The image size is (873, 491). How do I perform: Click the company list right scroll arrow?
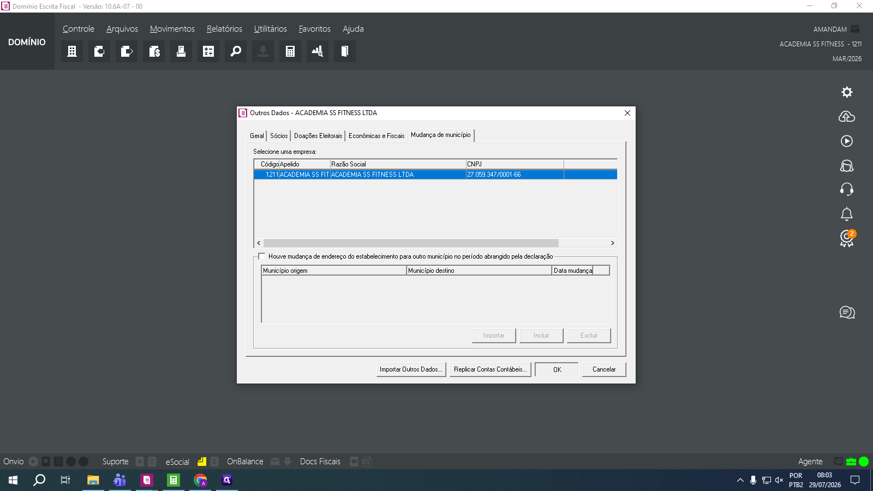tap(613, 243)
